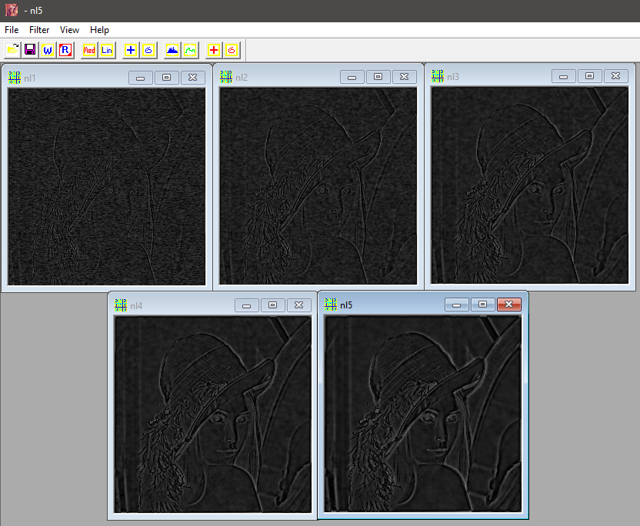Close the nl5 window
This screenshot has width=640, height=526.
[509, 305]
